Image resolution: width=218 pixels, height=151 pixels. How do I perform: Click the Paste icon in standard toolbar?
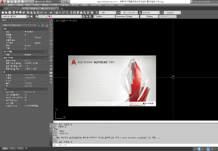tap(35, 12)
